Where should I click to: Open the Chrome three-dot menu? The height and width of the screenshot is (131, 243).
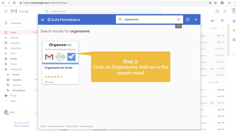click(235, 3)
